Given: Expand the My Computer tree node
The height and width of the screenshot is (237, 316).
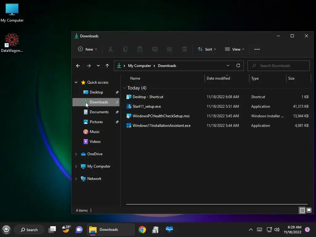Looking at the screenshot, I should click(76, 166).
